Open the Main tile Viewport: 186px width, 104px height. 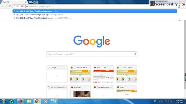click(x=126, y=92)
